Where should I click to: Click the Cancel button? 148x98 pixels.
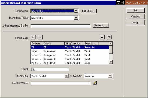[x=136, y=16]
